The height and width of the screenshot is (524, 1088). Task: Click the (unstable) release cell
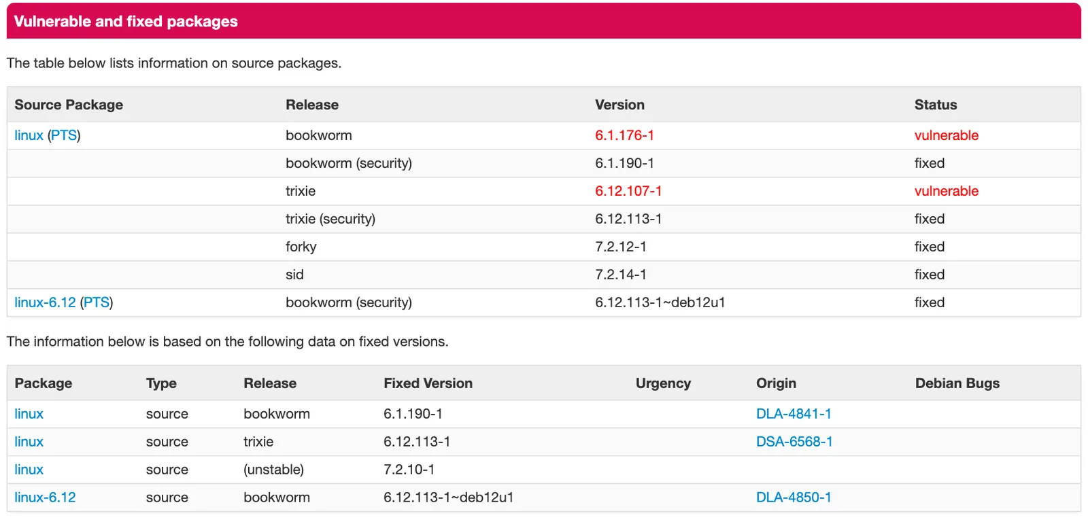click(273, 470)
